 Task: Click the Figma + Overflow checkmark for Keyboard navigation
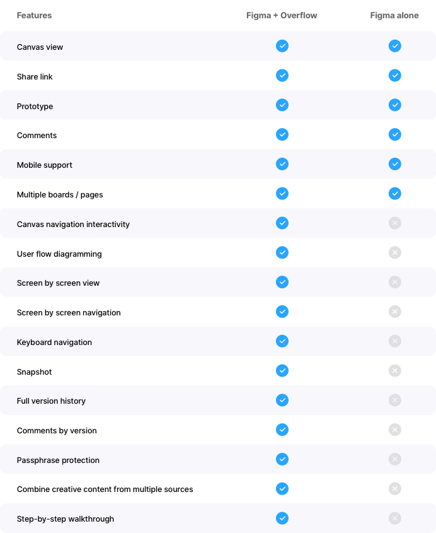[x=282, y=341]
